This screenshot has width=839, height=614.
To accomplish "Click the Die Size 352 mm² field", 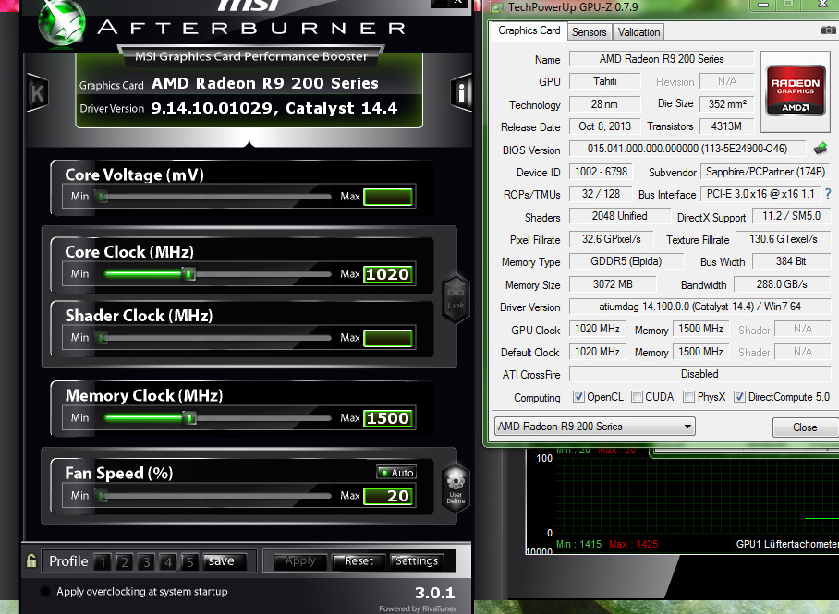I will (726, 103).
